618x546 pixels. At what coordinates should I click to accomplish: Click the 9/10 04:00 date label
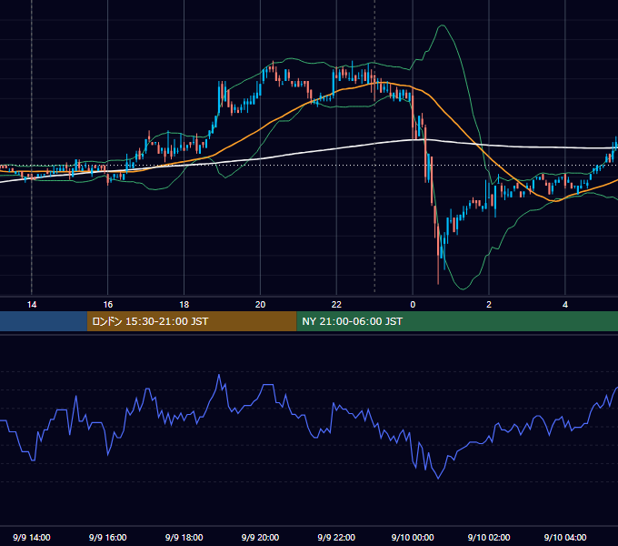click(x=565, y=537)
